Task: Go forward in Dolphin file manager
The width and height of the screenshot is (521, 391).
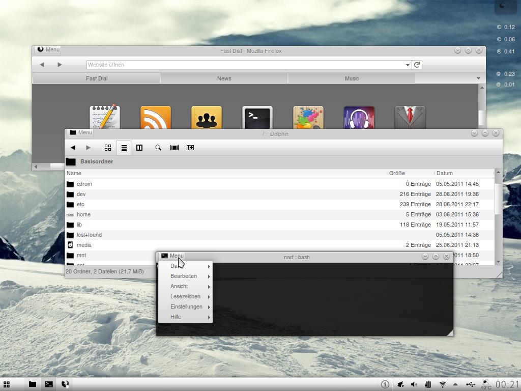Action: point(88,148)
